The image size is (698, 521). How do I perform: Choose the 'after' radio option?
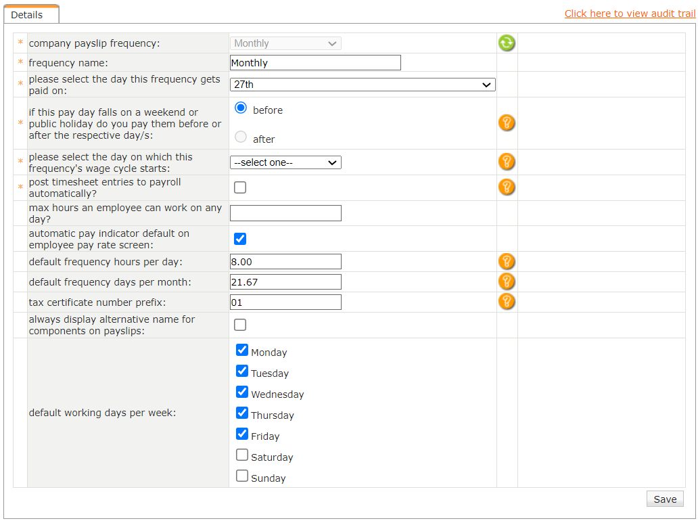click(241, 137)
